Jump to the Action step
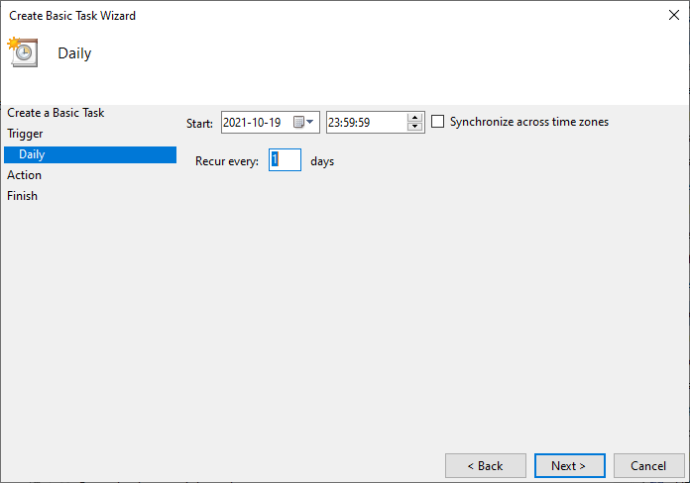Image resolution: width=690 pixels, height=483 pixels. pos(25,175)
